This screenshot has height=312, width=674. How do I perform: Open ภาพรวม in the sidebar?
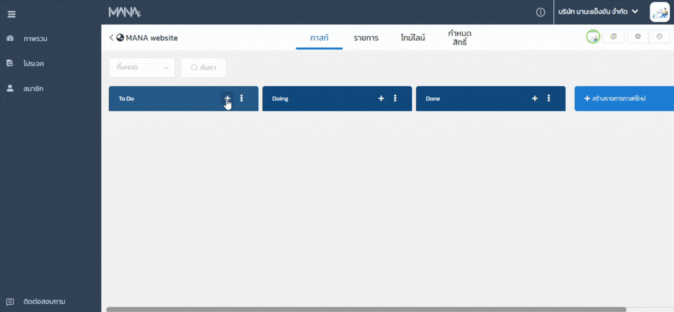[35, 39]
